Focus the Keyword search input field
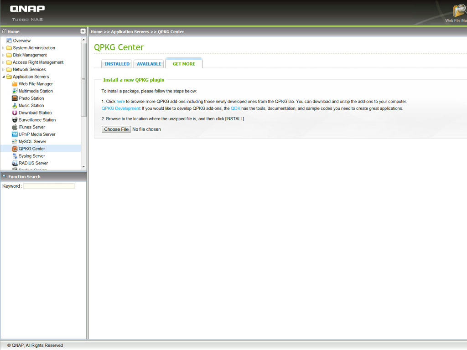467x350 pixels. click(49, 186)
